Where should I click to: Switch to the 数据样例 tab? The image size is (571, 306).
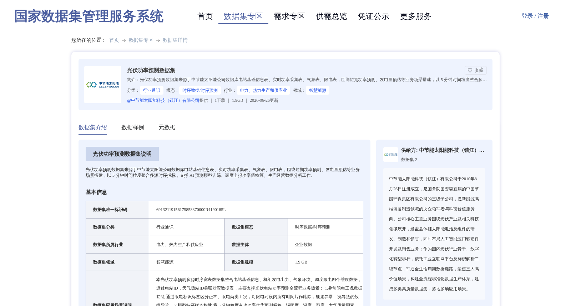[x=133, y=127]
